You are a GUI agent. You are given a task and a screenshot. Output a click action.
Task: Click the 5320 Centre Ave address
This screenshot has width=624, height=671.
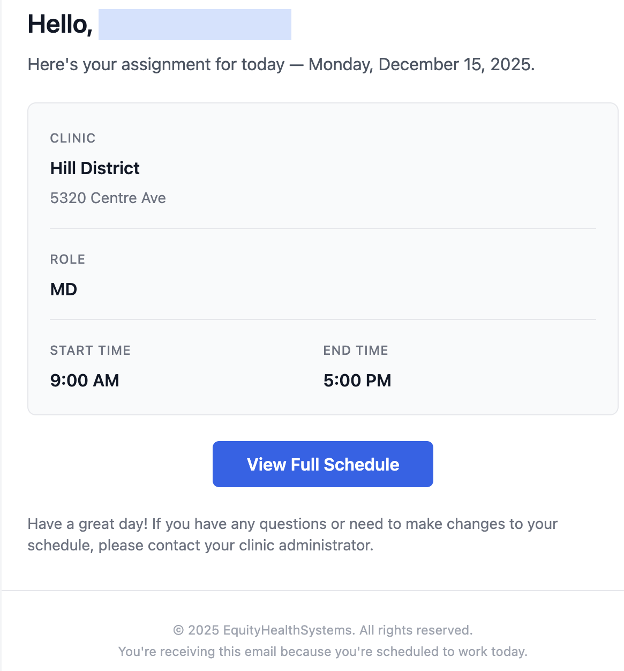coord(108,198)
